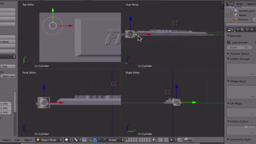Image resolution: width=256 pixels, height=144 pixels.
Task: Expand the RenderLayers tree node
Action: click(x=232, y=11)
